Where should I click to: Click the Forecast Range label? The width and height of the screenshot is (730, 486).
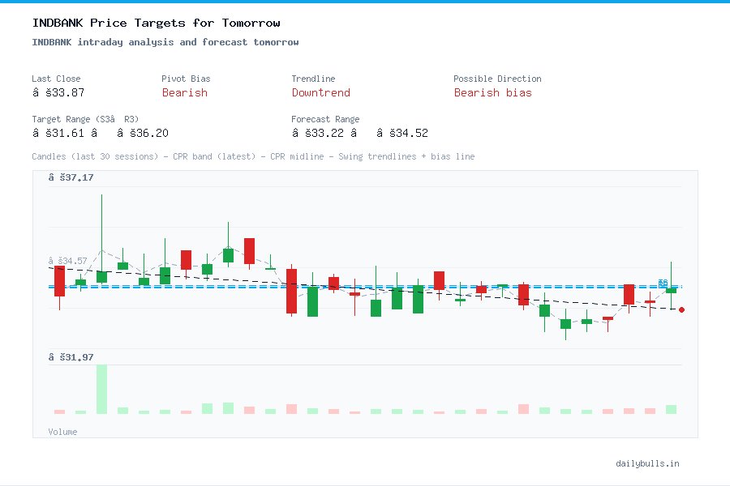coord(325,119)
